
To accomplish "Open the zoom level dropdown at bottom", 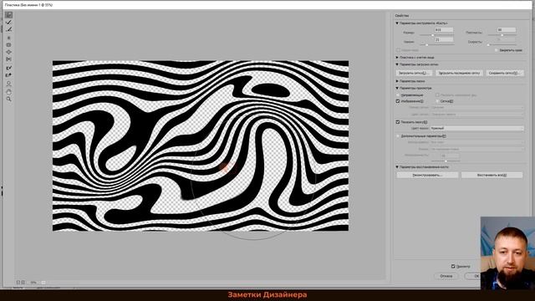I will pos(43,283).
